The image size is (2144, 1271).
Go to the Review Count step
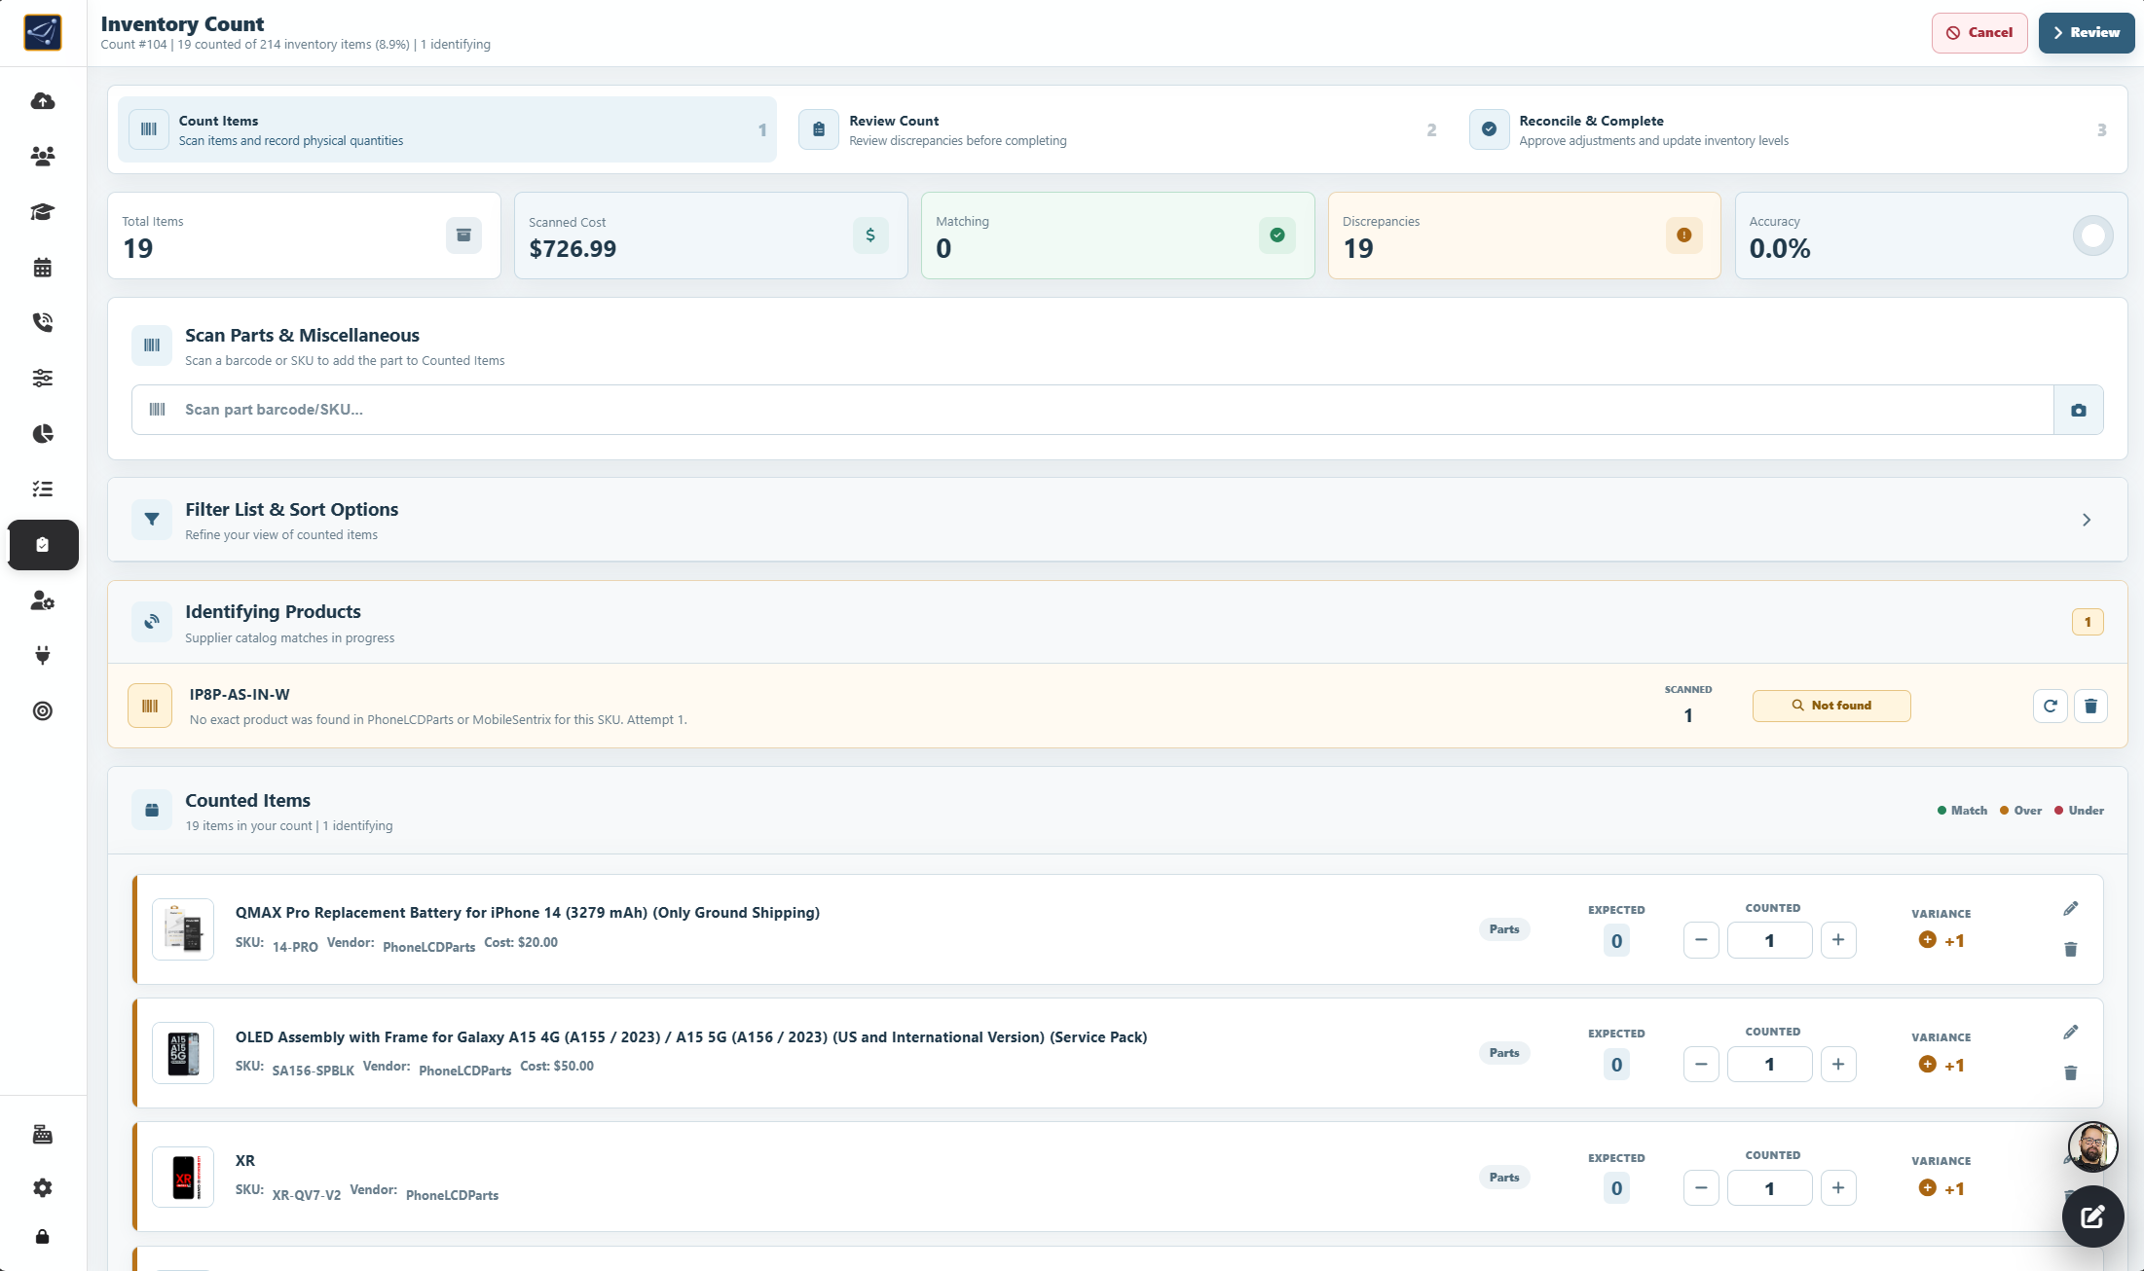pyautogui.click(x=1118, y=129)
